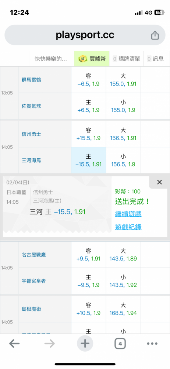This screenshot has width=170, height=369.
Task: Open new tab with plus icon
Action: 85,344
